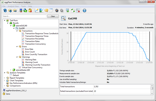Viewport: 156px width, 101px height.
Task: Collapse the estoreGUI.240 node
Action: [11, 26]
